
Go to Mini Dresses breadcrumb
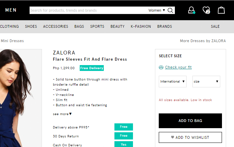point(12,41)
